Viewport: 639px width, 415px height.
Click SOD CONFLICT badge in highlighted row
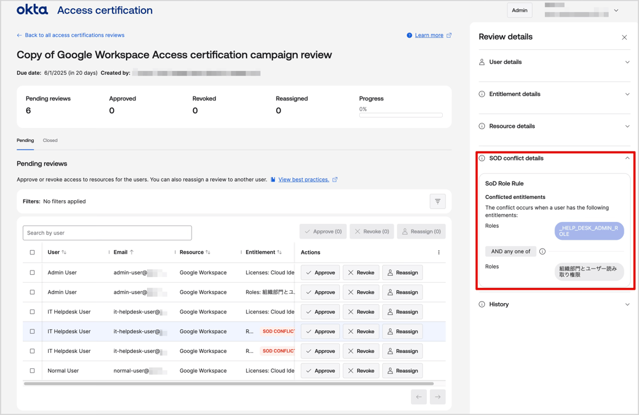tap(277, 331)
